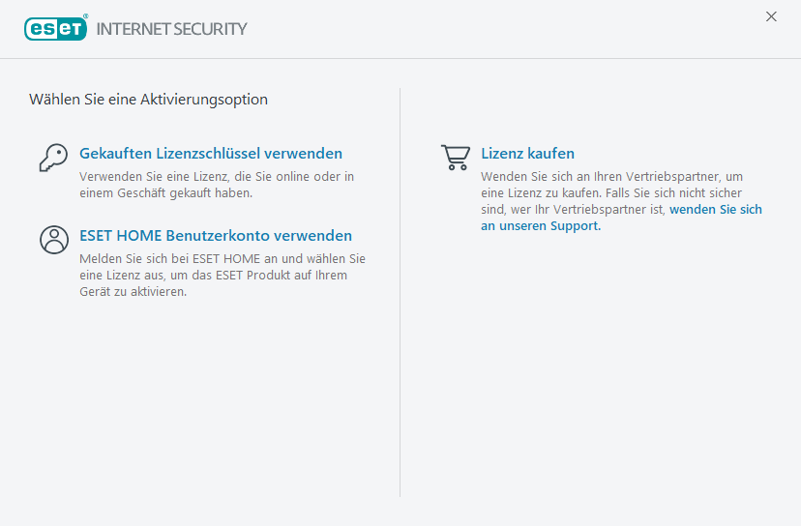
Task: Select the "Lizenz kaufen" option
Action: tap(528, 154)
